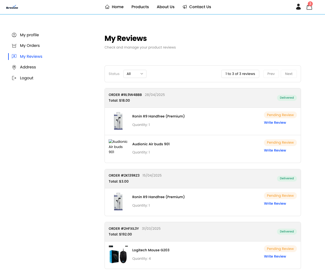This screenshot has width=325, height=278.
Task: Write Review for Logitech Mouse G203
Action: tap(275, 256)
